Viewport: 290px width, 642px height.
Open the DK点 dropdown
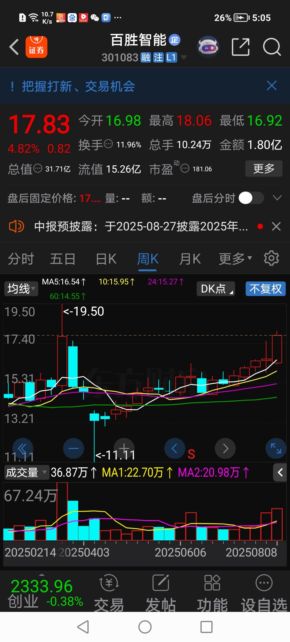click(x=216, y=289)
